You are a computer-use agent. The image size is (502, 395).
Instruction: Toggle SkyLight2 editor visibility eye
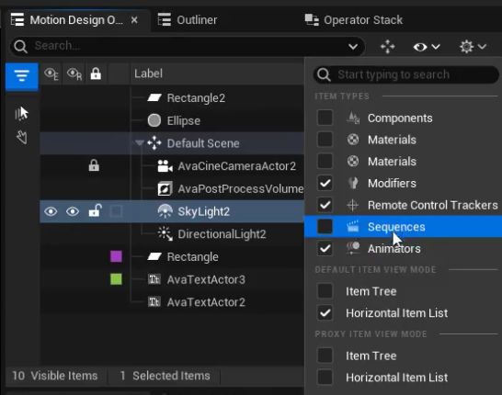51,211
